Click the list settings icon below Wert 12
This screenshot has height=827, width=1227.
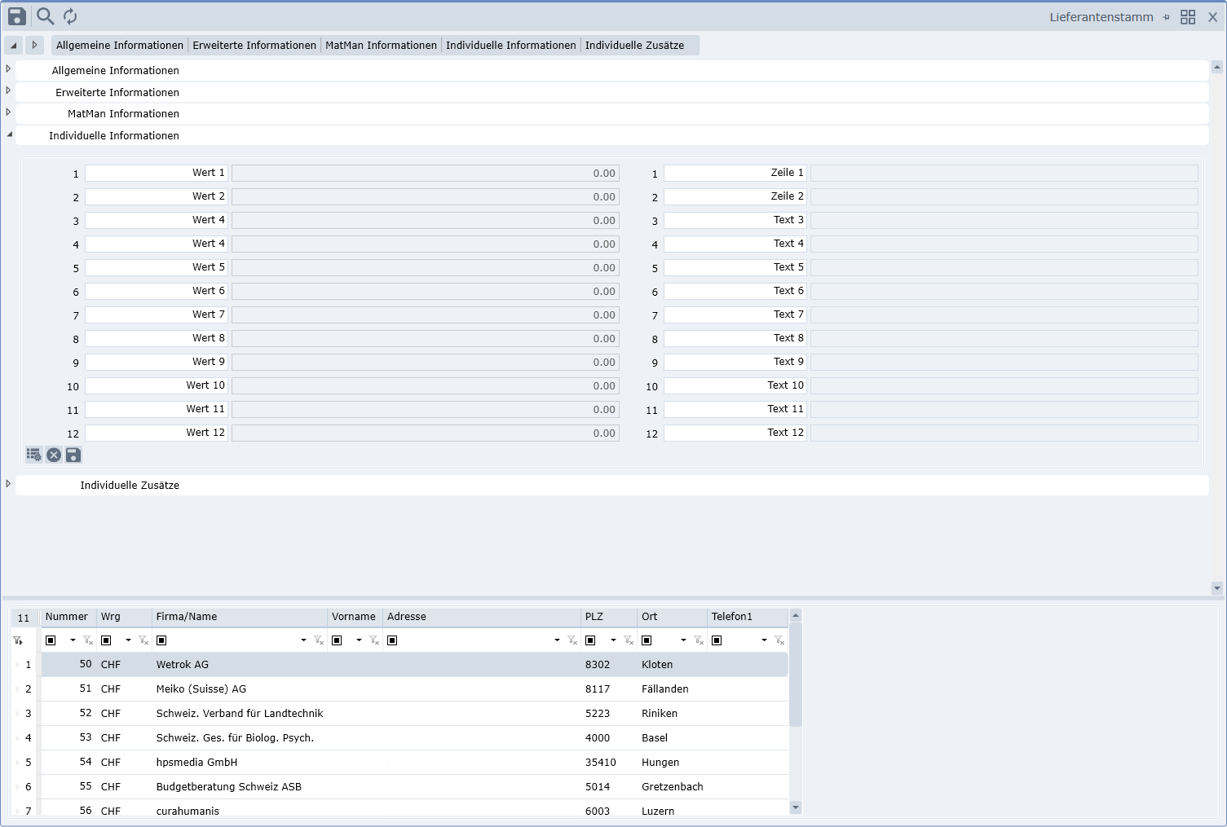33,455
